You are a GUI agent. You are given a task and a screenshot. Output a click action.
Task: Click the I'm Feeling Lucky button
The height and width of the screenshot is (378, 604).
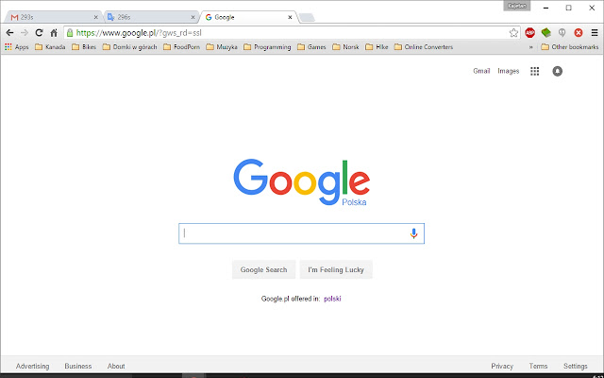[336, 269]
